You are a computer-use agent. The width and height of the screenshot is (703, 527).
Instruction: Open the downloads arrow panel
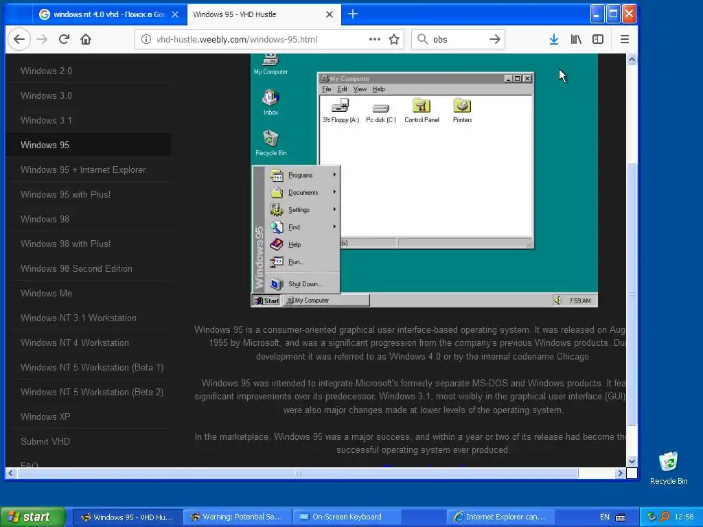tap(554, 39)
